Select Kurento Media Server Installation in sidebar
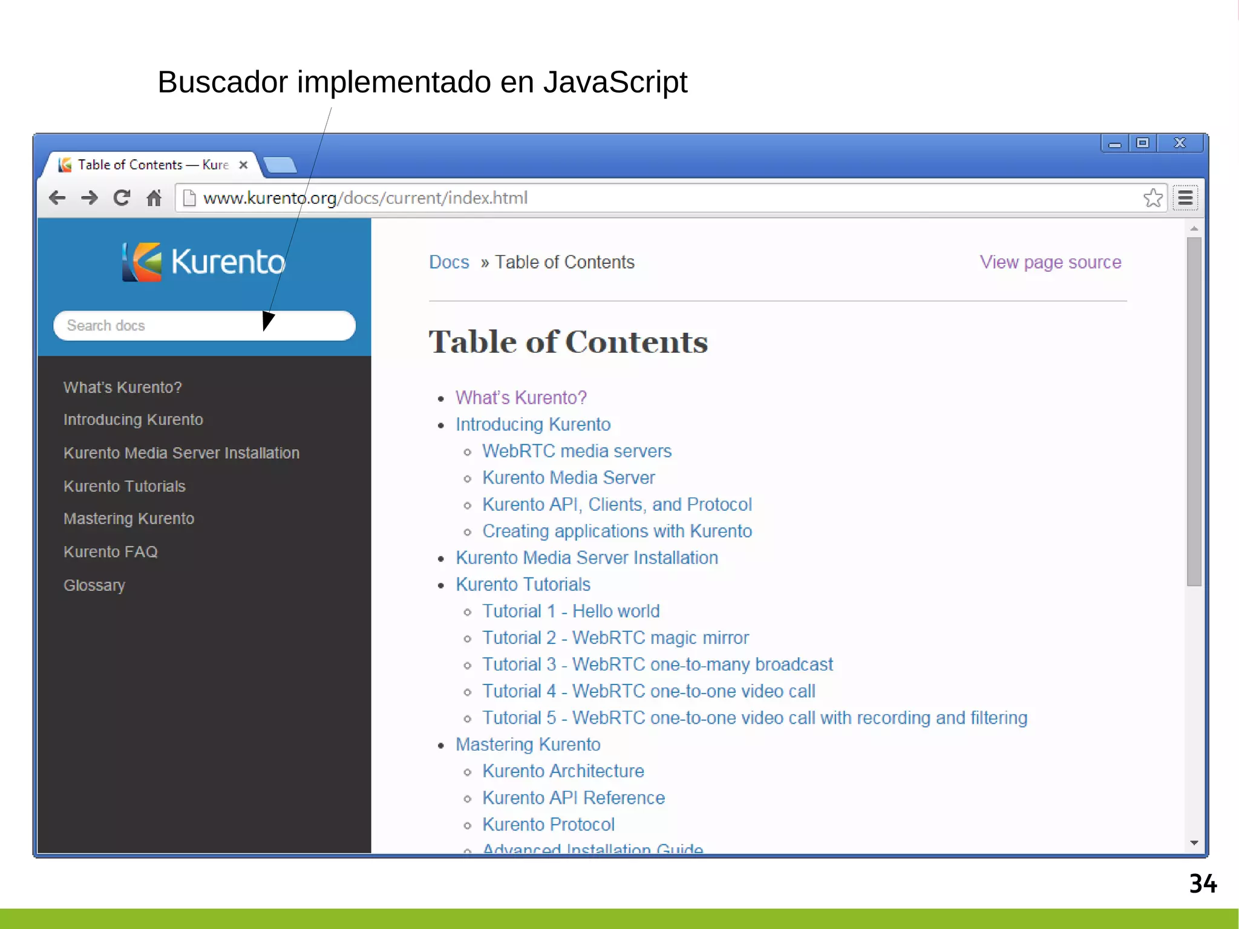This screenshot has width=1239, height=929. (181, 453)
